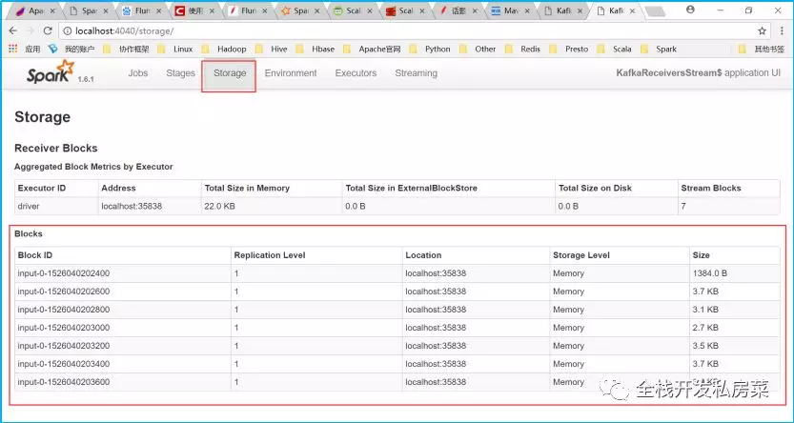The width and height of the screenshot is (794, 423).
Task: Select block input-0-1526040202400
Action: 63,273
